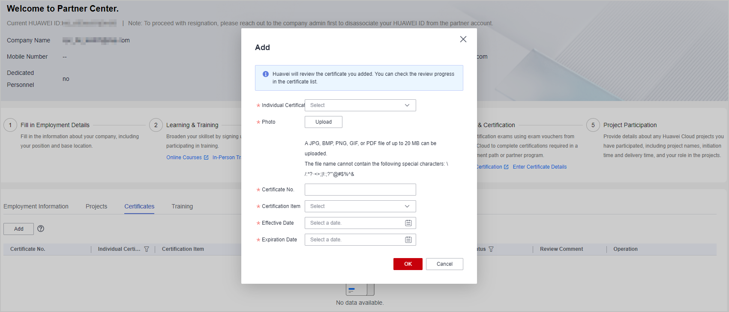Click the Expiration Date field

coord(360,240)
